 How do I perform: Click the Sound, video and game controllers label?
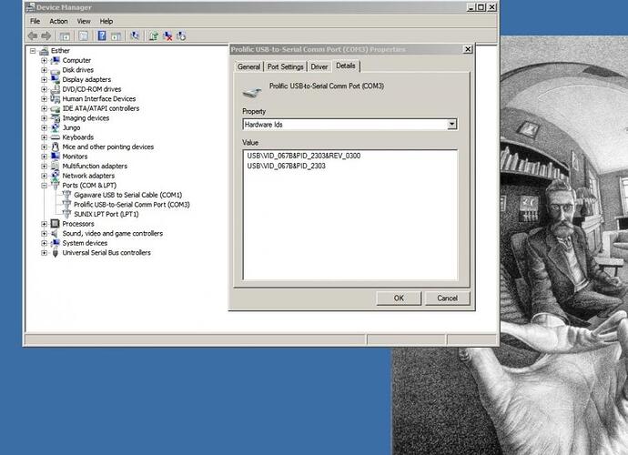(x=113, y=234)
